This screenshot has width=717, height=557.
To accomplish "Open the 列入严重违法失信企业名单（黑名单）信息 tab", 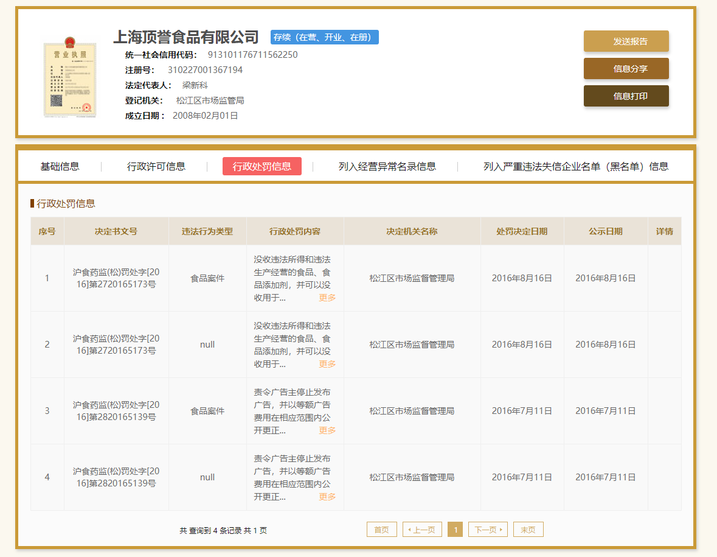I will 576,167.
